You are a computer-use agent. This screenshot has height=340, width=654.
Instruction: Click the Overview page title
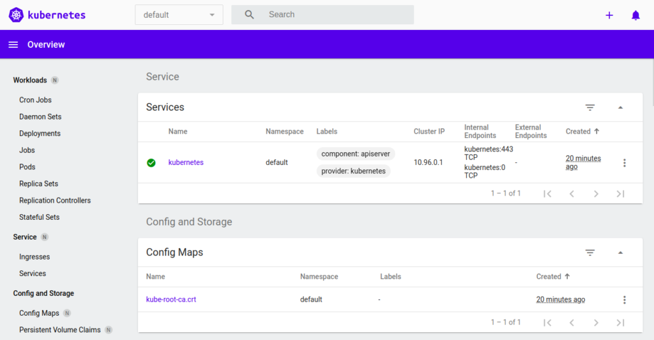click(46, 45)
